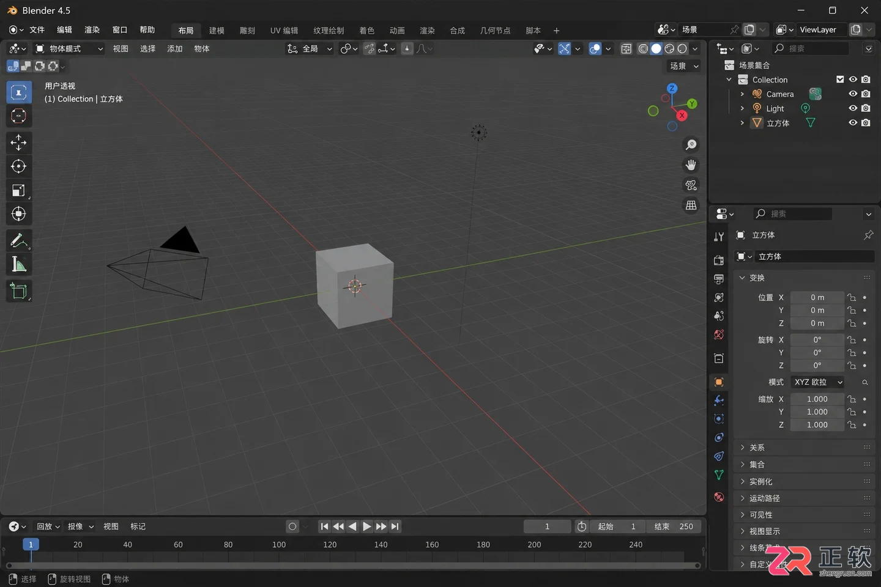
Task: Click the zoom magnifier viewport icon
Action: (691, 145)
